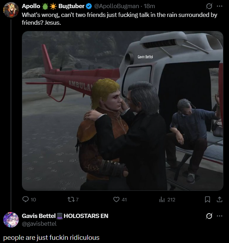
Task: Open more options on Apollo's tweet
Action: 219,6
